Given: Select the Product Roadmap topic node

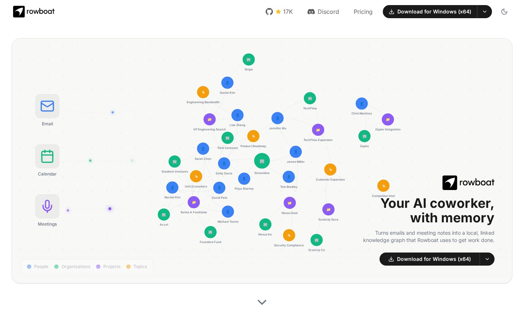Looking at the screenshot, I should pyautogui.click(x=253, y=136).
